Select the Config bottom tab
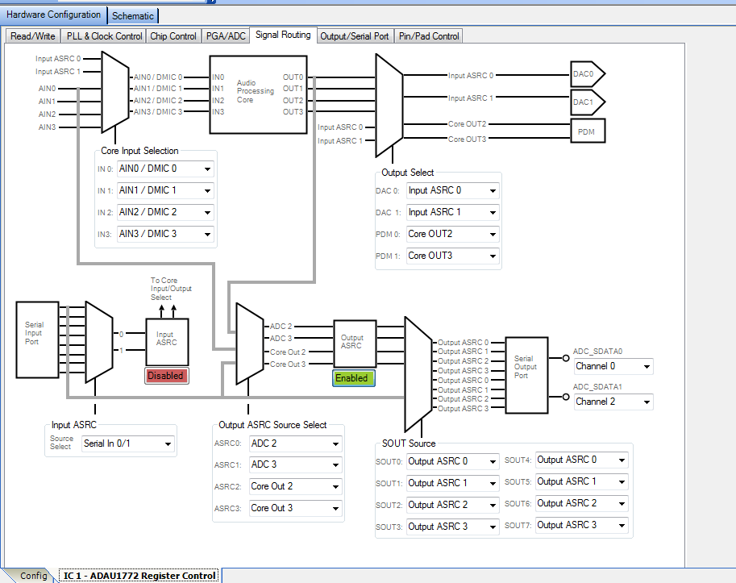Screen dimensions: 736x583 [33, 576]
